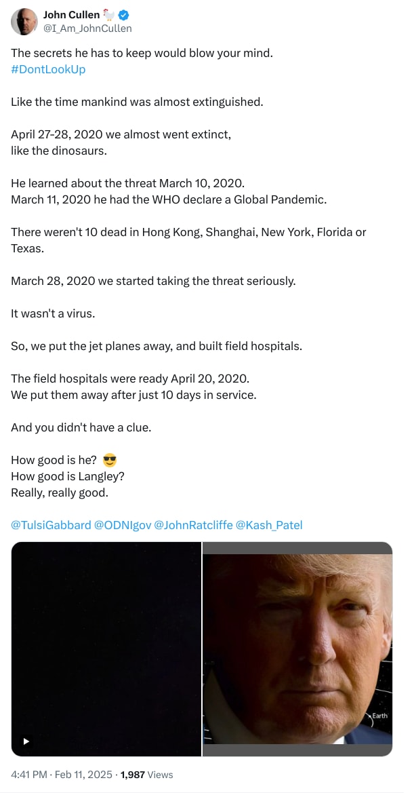Open the #DontLookUp hashtag
The width and height of the screenshot is (414, 793).
(48, 69)
